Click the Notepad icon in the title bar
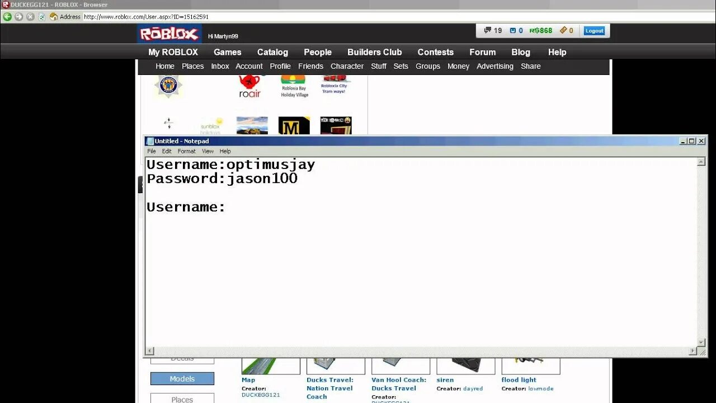Image resolution: width=716 pixels, height=403 pixels. click(x=149, y=141)
